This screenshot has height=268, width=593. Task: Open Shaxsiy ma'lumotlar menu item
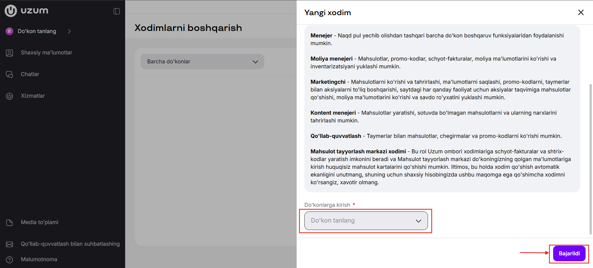tap(46, 53)
